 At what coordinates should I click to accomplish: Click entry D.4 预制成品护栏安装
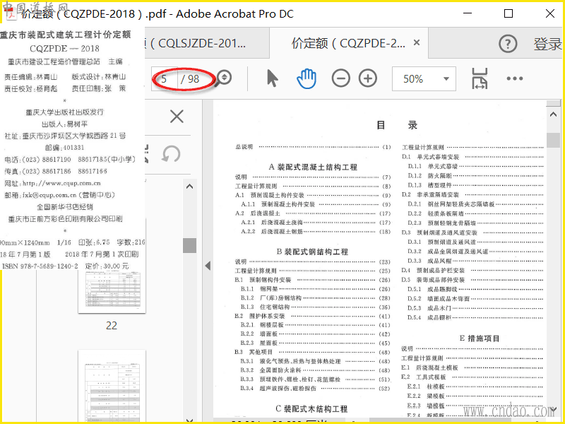pos(472,270)
